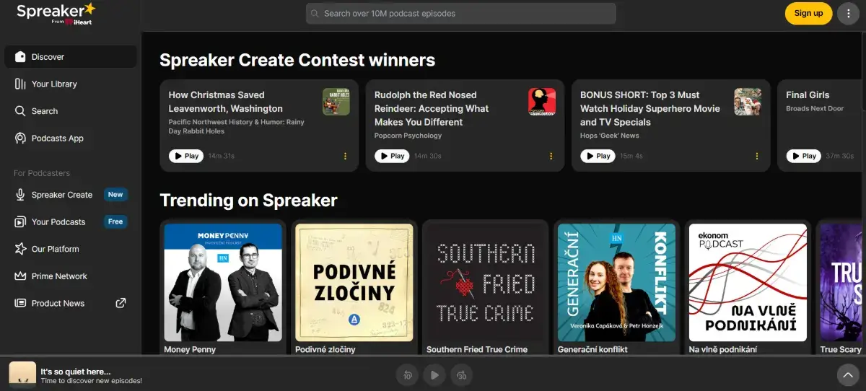Image resolution: width=866 pixels, height=391 pixels.
Task: Click the Search magnifier icon in the sidebar
Action: [20, 111]
